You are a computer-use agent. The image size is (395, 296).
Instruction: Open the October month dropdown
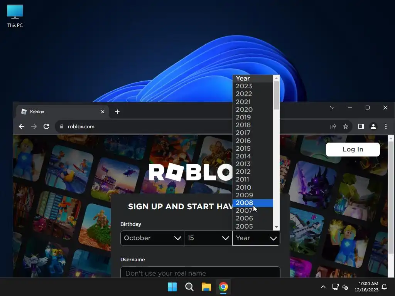152,238
